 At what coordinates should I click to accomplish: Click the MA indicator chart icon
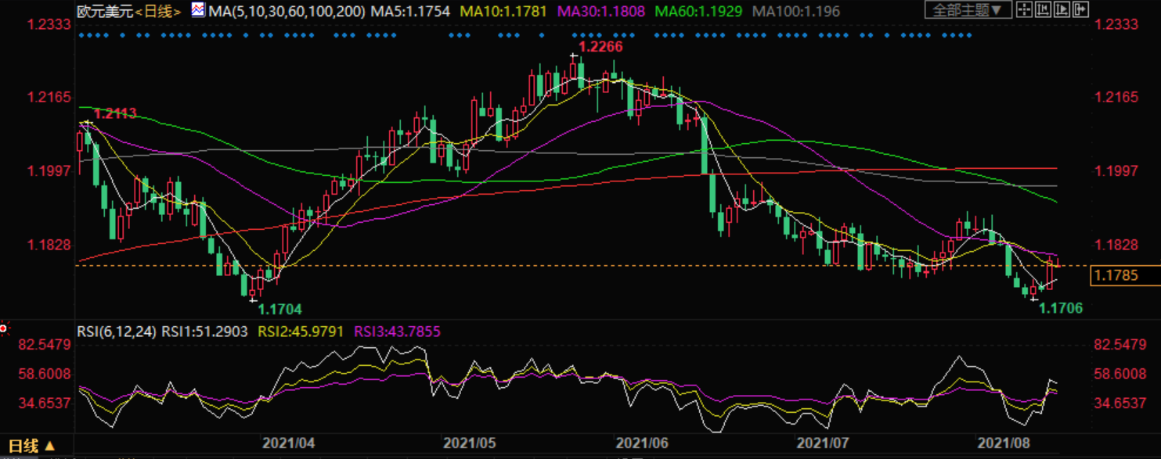tap(198, 10)
